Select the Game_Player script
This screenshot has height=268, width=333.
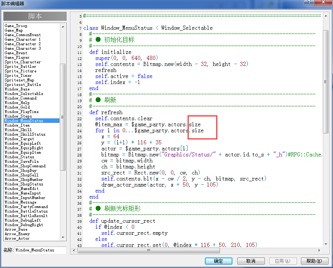coord(17,57)
